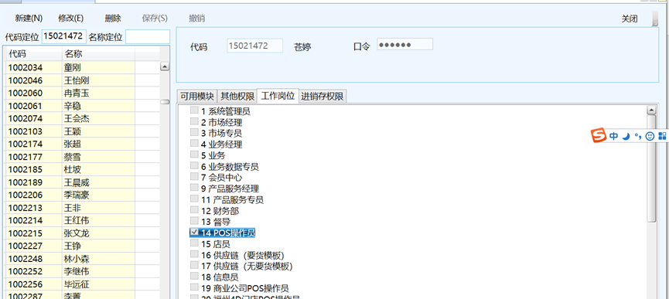Check the 1 系统管理员 checkbox
Image resolution: width=669 pixels, height=299 pixels.
click(194, 110)
